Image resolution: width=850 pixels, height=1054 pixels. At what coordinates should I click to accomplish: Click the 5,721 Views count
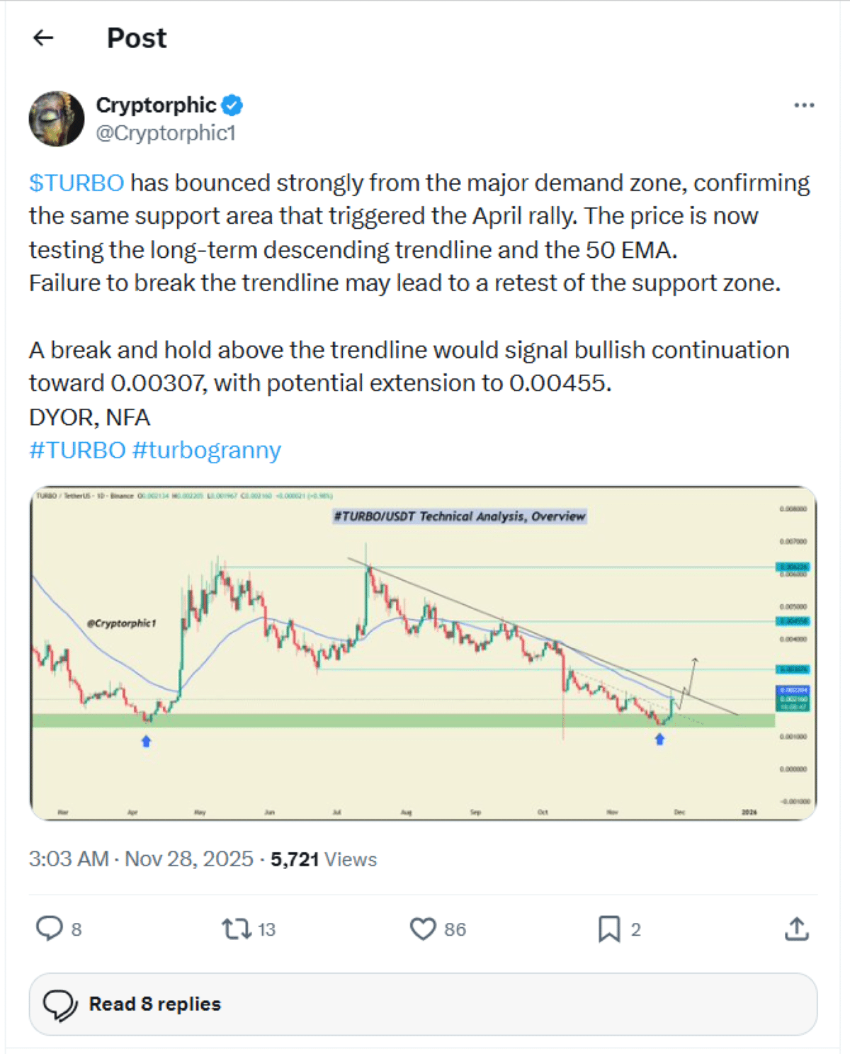(324, 859)
